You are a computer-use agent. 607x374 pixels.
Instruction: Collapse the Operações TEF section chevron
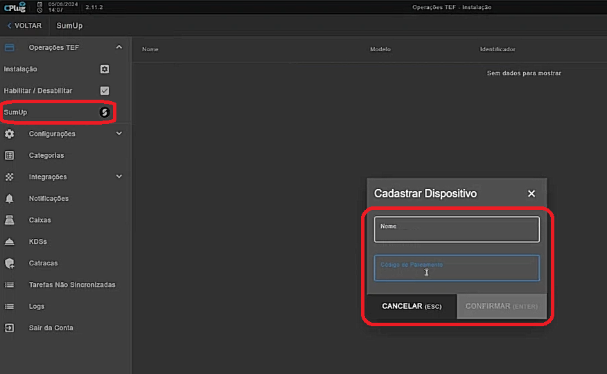click(119, 47)
